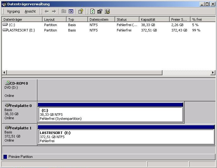Click the 38,33 GB capacity cell
The height and width of the screenshot is (168, 217).
click(148, 25)
